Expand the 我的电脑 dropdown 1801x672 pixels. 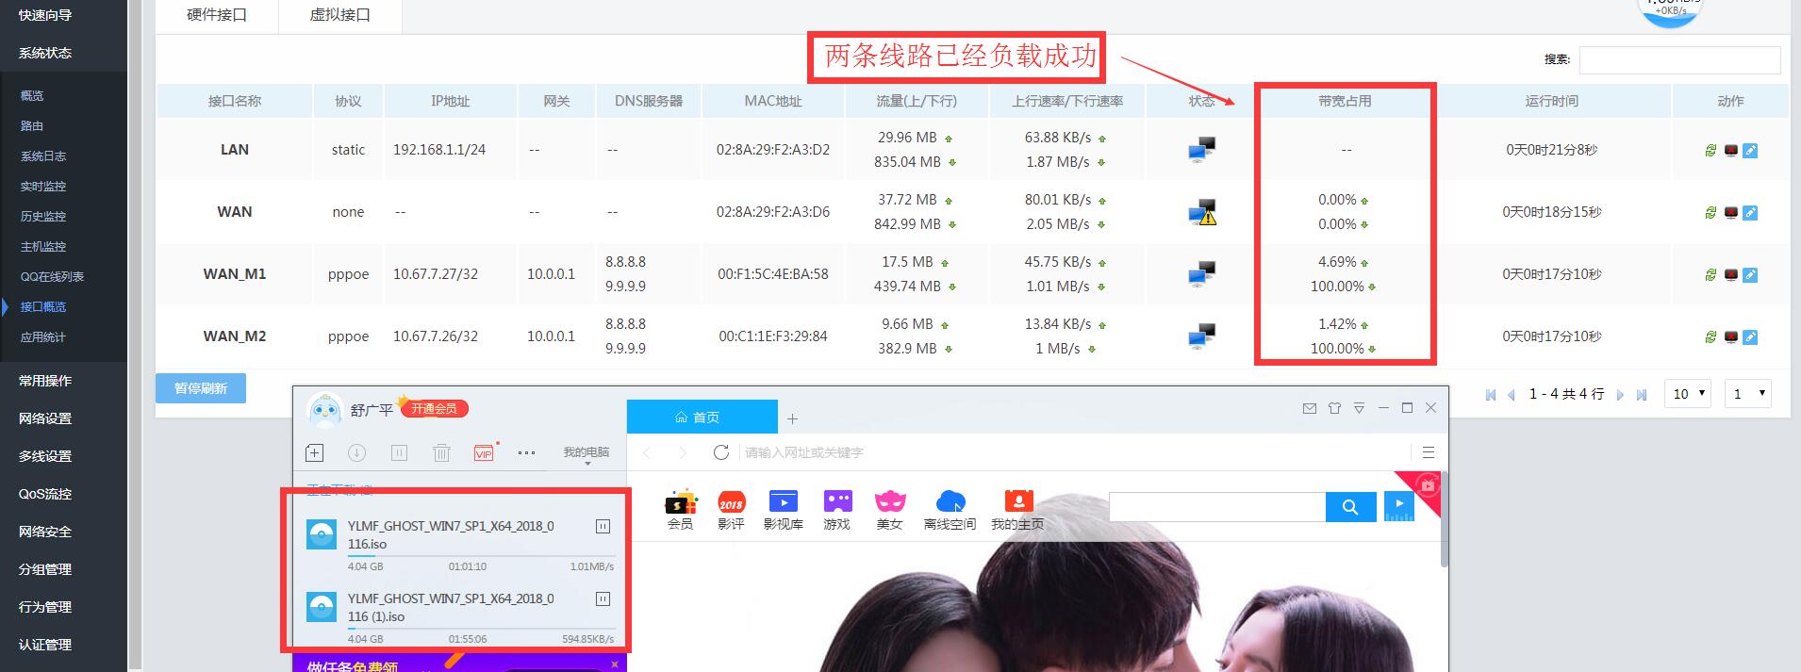click(587, 455)
